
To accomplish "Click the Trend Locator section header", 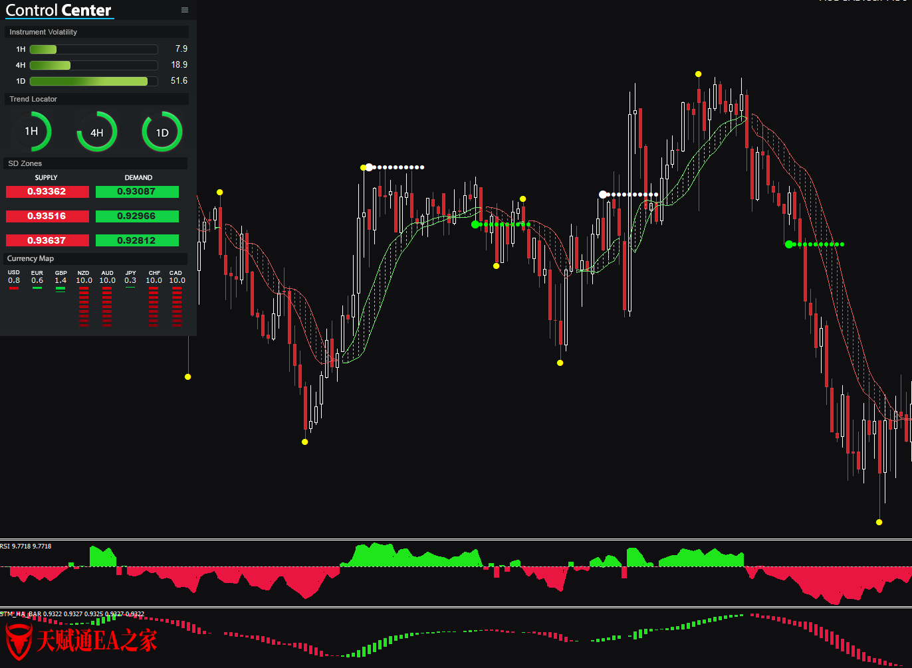I will pos(33,99).
